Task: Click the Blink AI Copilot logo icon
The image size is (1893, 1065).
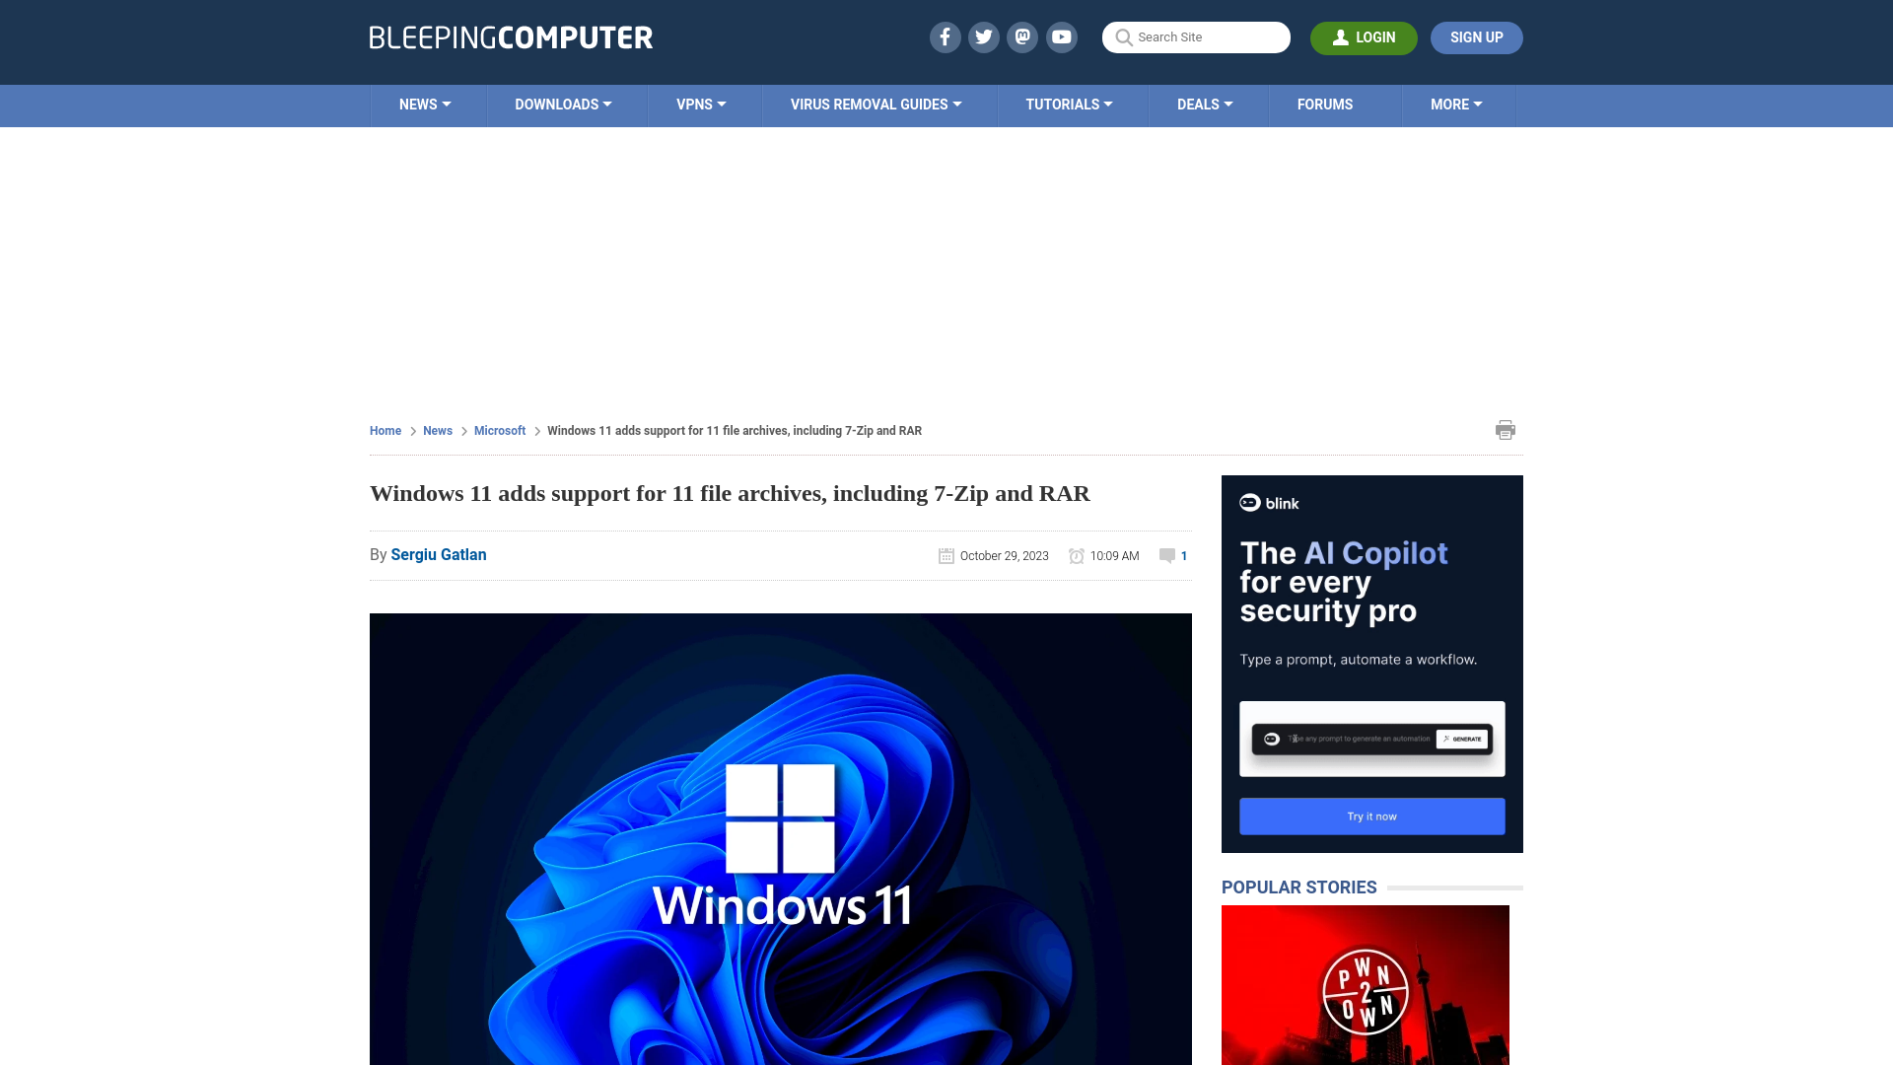Action: pos(1249,503)
